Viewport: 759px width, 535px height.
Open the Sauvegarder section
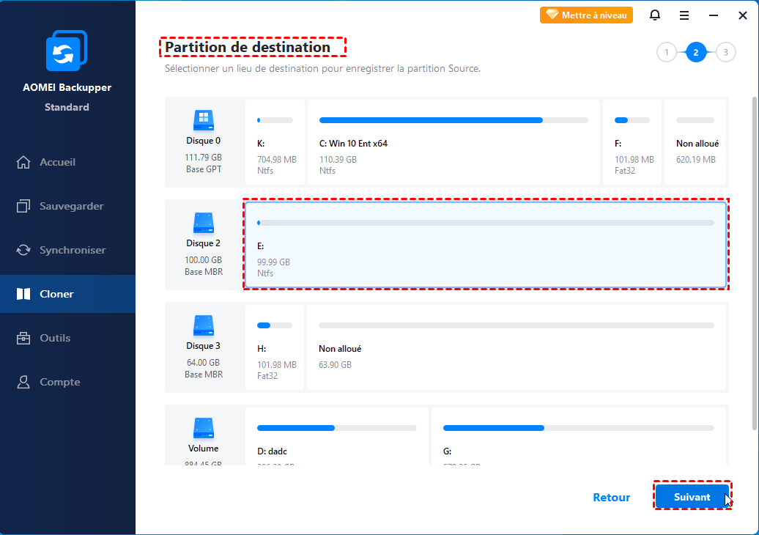click(x=67, y=206)
